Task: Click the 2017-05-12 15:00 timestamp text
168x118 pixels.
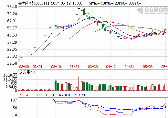Action: click(x=67, y=3)
